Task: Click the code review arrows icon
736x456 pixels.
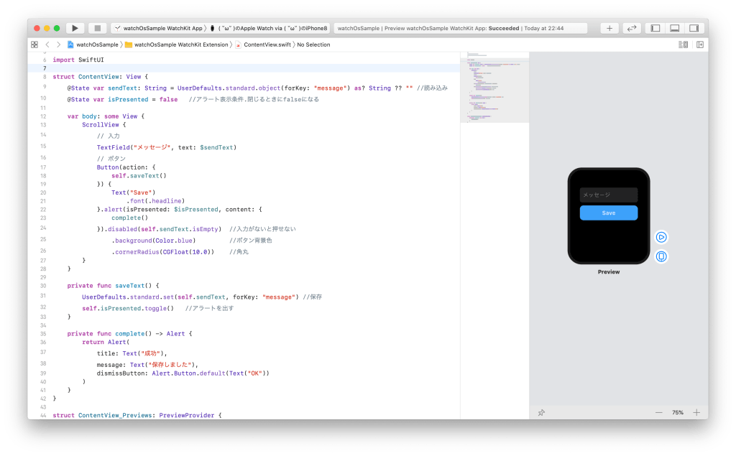Action: click(x=632, y=28)
